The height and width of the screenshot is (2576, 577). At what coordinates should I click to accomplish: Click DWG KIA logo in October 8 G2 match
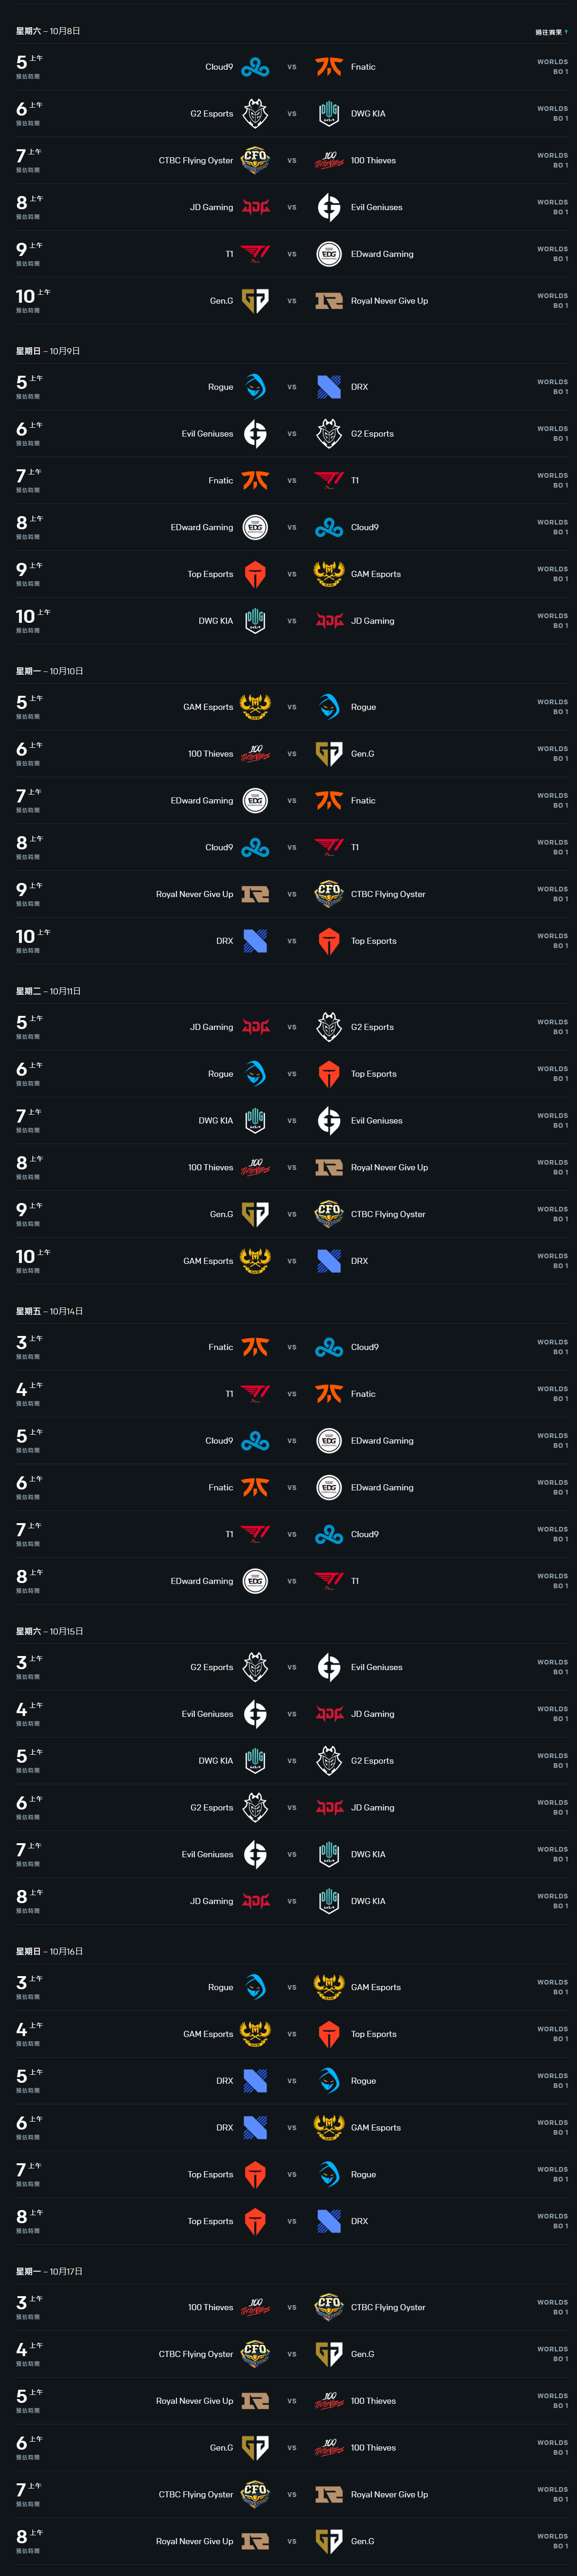coord(329,114)
